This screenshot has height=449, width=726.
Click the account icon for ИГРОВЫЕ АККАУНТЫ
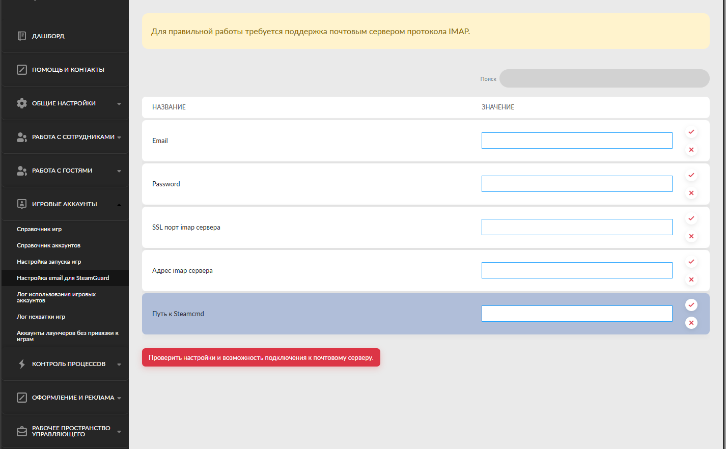[22, 204]
